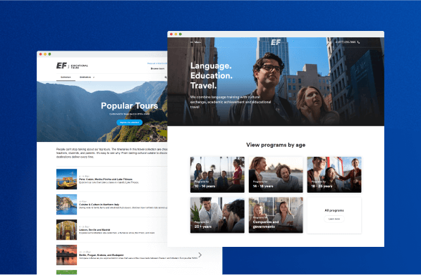Open Companies and governments programs tile
This screenshot has height=275, width=421.
coord(276,215)
